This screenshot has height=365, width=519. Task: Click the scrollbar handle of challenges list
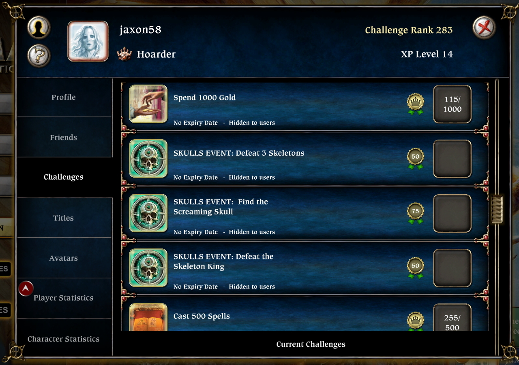[497, 209]
